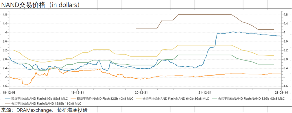The width and height of the screenshot is (292, 113).
Task: Click the brown 128Gb line's 4.8 plateau
Action: pos(205,15)
